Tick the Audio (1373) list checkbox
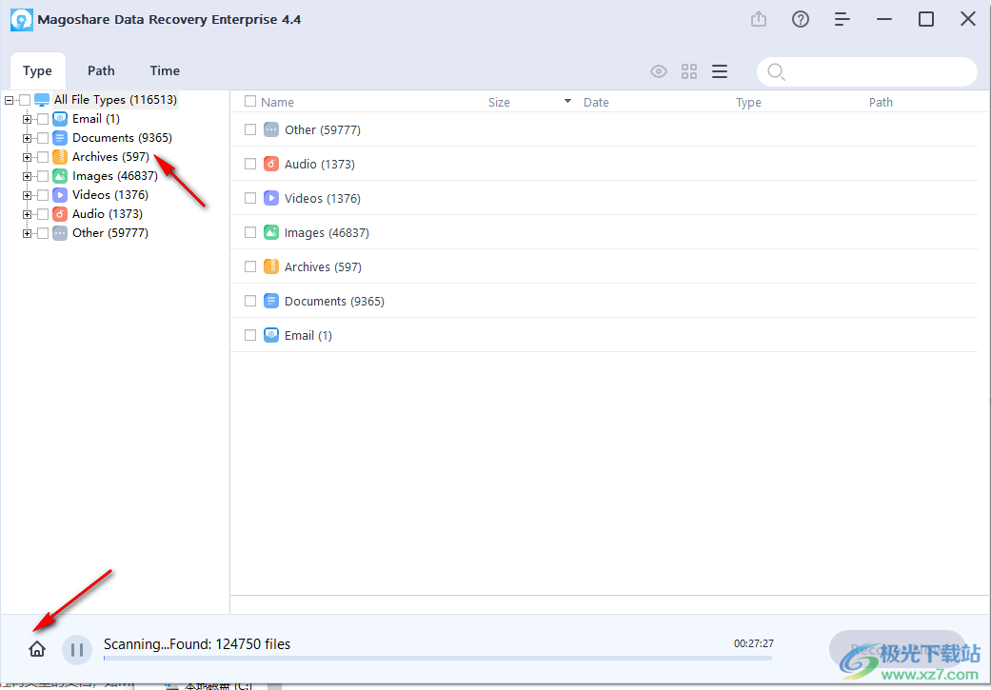Viewport: 991px width, 690px height. coord(250,164)
